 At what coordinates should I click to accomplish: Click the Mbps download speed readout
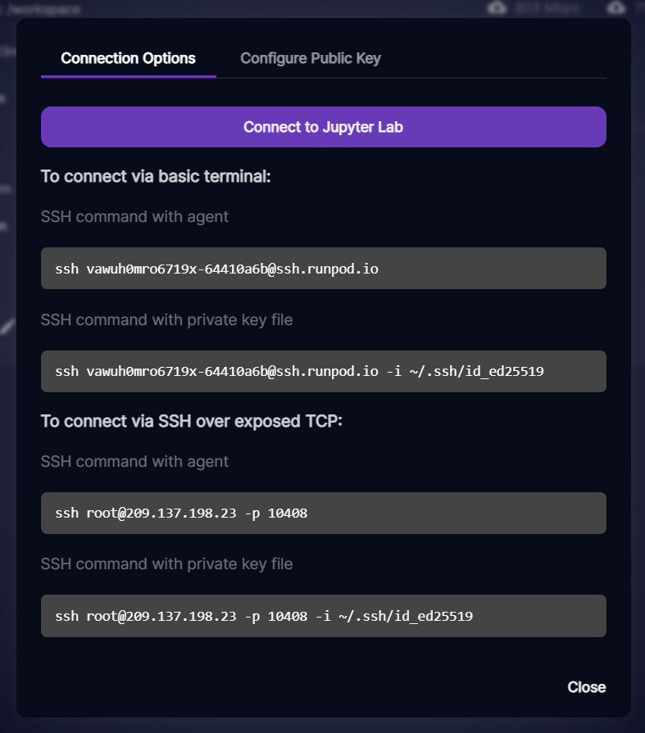[547, 8]
